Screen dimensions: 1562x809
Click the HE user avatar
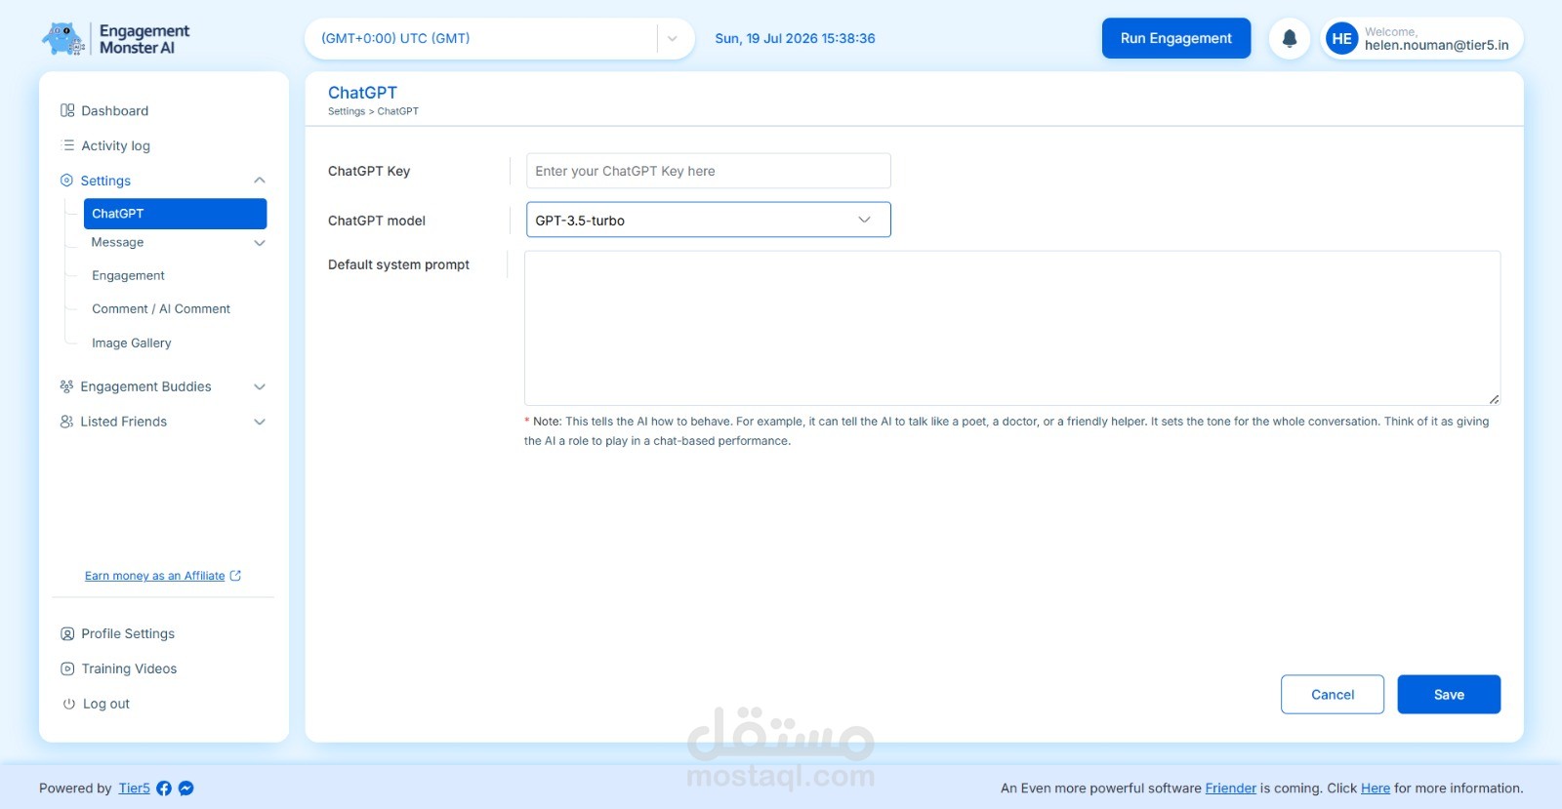coord(1342,38)
